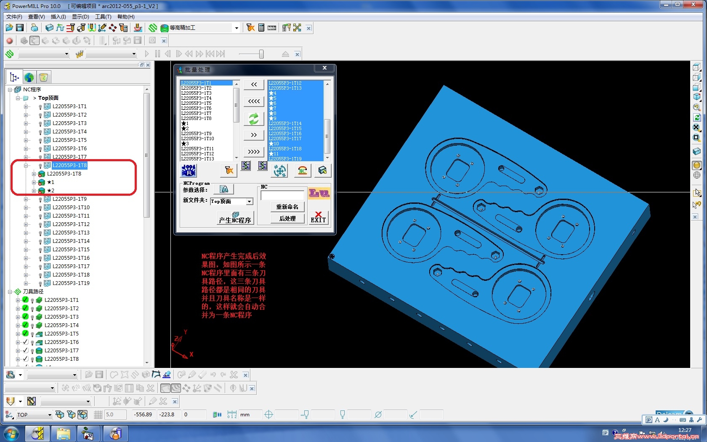
Task: Toggle the check mark for toolpath L22055P3-1T2
Action: [x=25, y=308]
